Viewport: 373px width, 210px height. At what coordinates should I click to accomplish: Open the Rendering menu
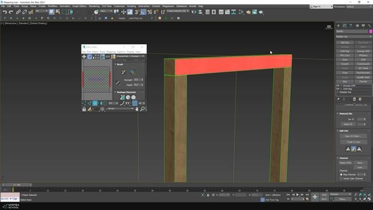[94, 6]
